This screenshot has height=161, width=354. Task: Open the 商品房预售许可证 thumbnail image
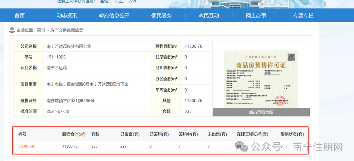[261, 79]
